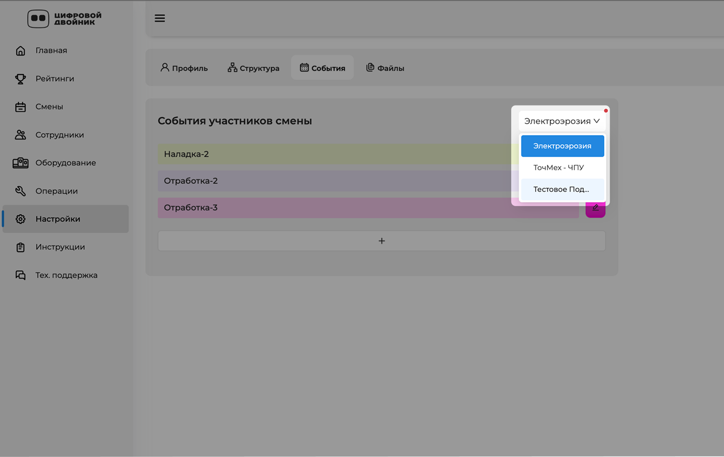This screenshot has width=724, height=457.
Task: Open Инструкции in the sidebar
Action: pyautogui.click(x=60, y=247)
